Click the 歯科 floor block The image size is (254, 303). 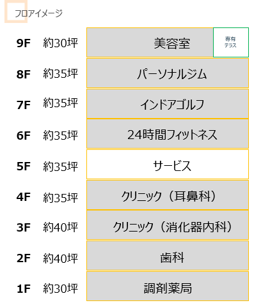[x=168, y=256]
